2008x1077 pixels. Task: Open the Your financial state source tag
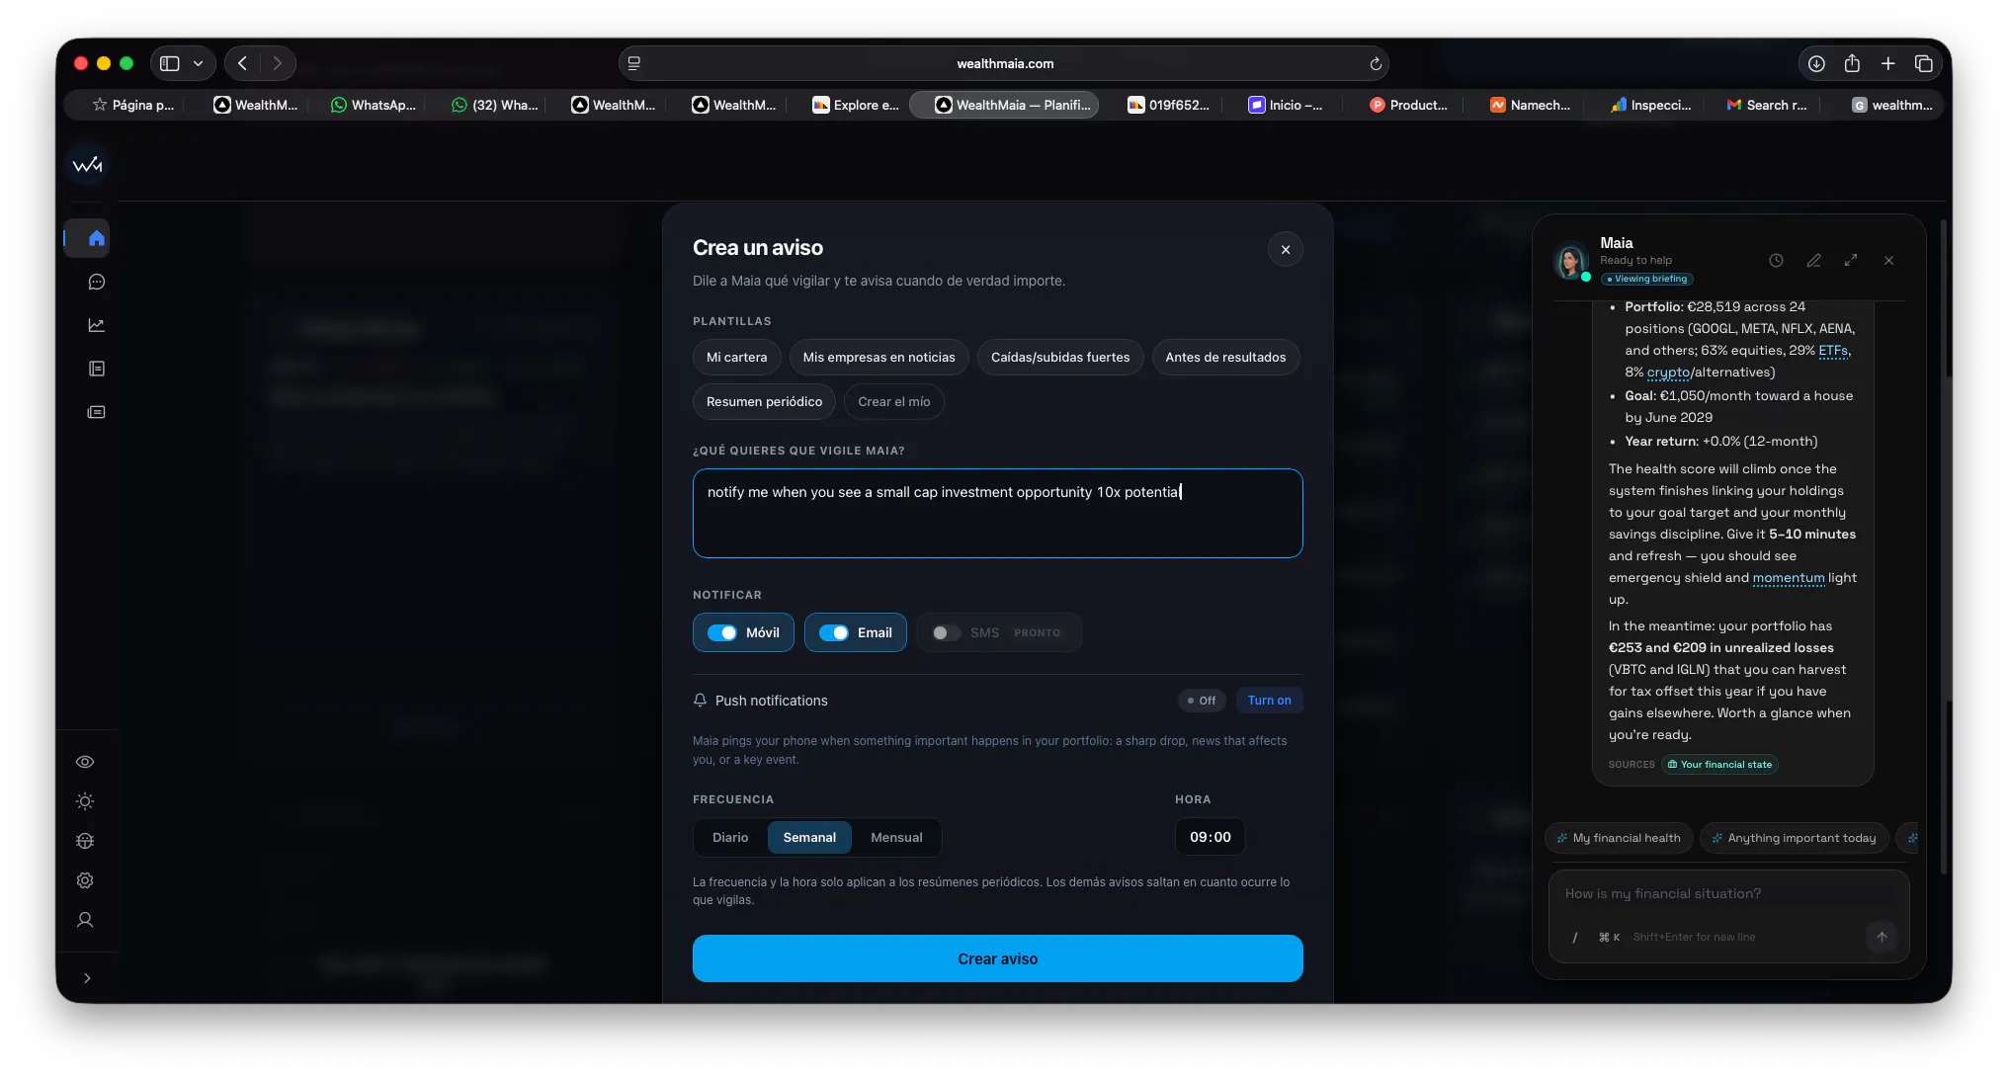click(x=1719, y=765)
